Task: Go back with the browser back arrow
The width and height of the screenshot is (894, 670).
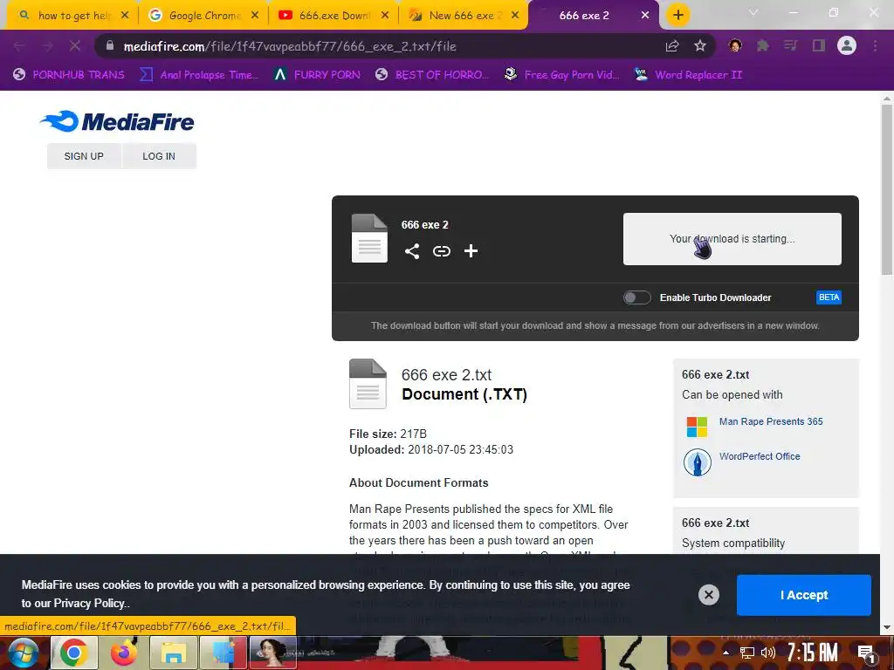Action: [x=19, y=46]
